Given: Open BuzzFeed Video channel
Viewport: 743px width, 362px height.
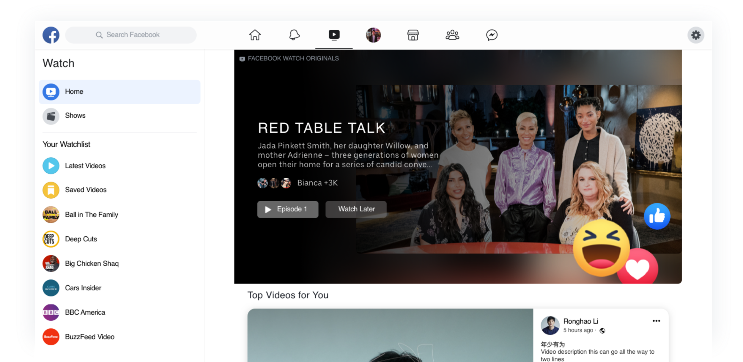Looking at the screenshot, I should 119,337.
